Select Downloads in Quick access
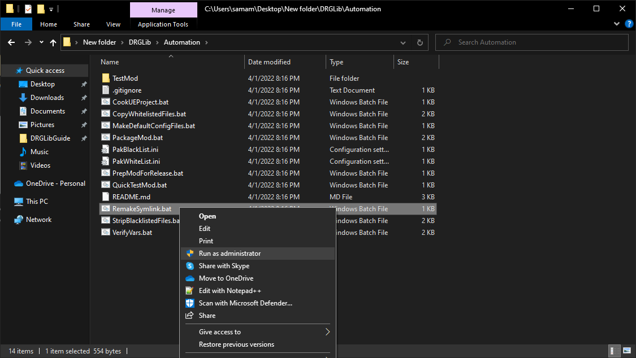The image size is (636, 358). point(47,98)
